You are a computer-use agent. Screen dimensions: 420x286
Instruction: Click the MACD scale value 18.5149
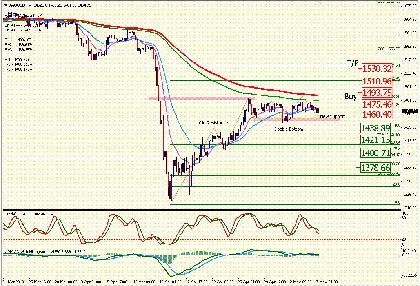[x=409, y=251]
